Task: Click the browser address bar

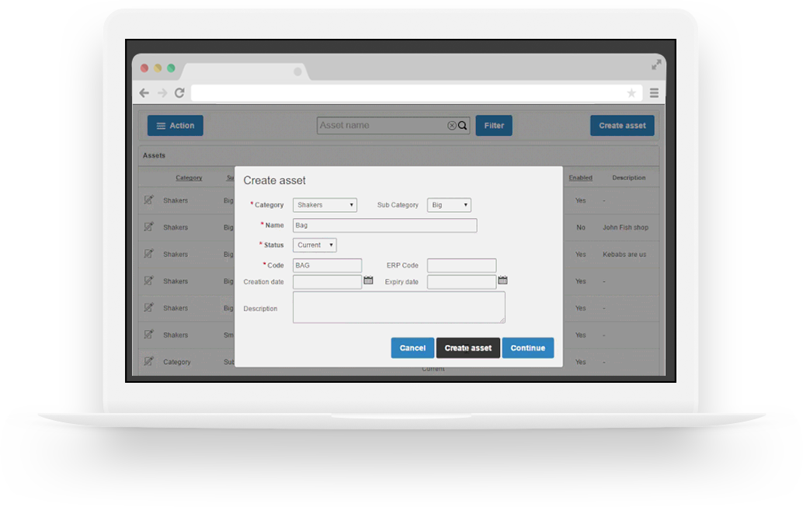Action: pos(416,93)
